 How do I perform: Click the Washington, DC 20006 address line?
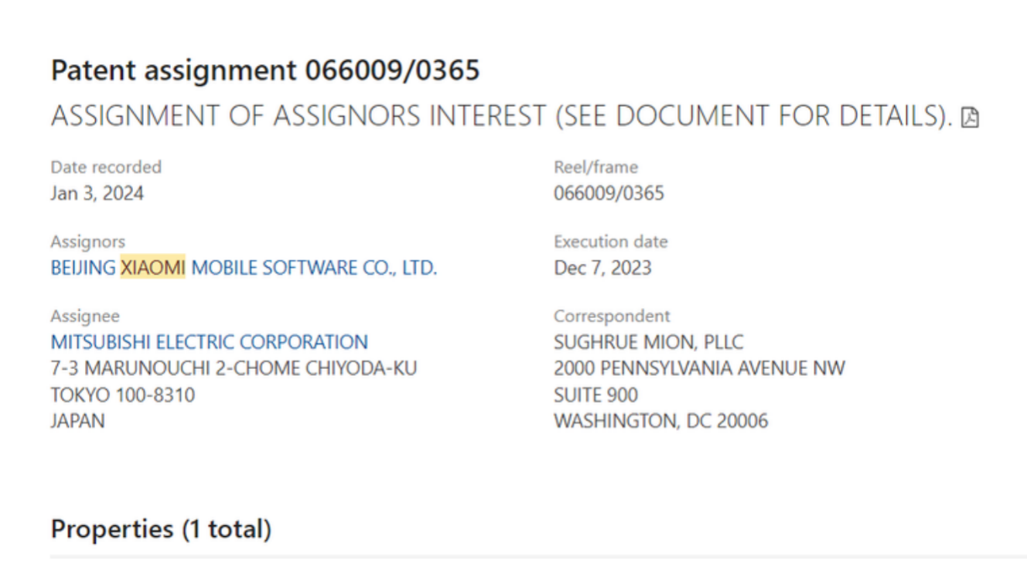pos(660,421)
